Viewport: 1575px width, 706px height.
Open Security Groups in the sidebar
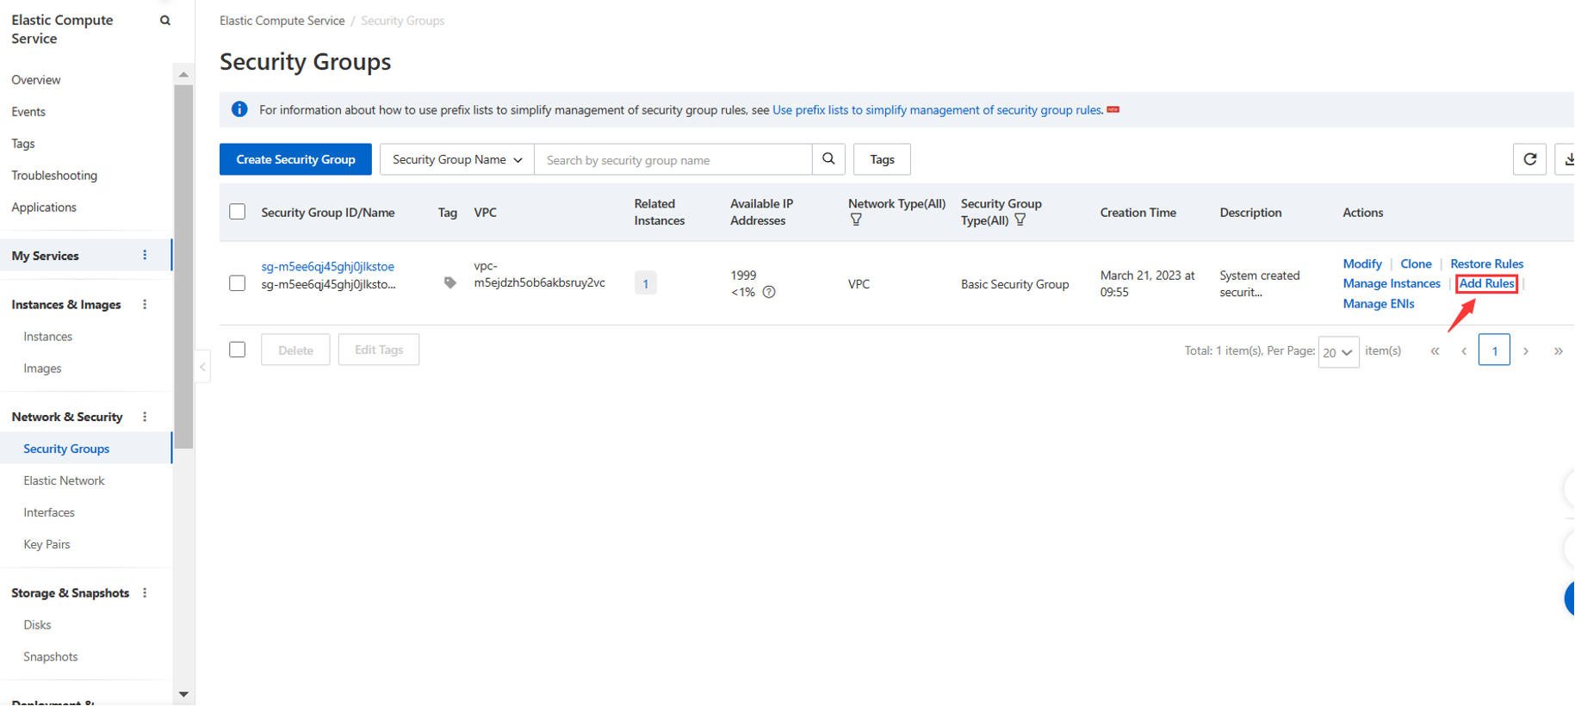pos(66,449)
